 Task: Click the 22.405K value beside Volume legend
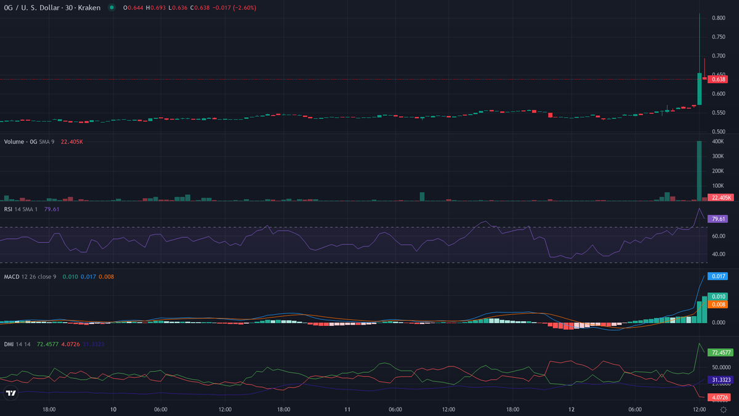(x=72, y=142)
